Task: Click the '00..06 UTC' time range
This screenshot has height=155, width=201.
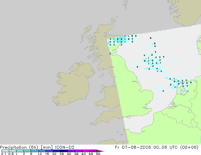Action: (165, 147)
